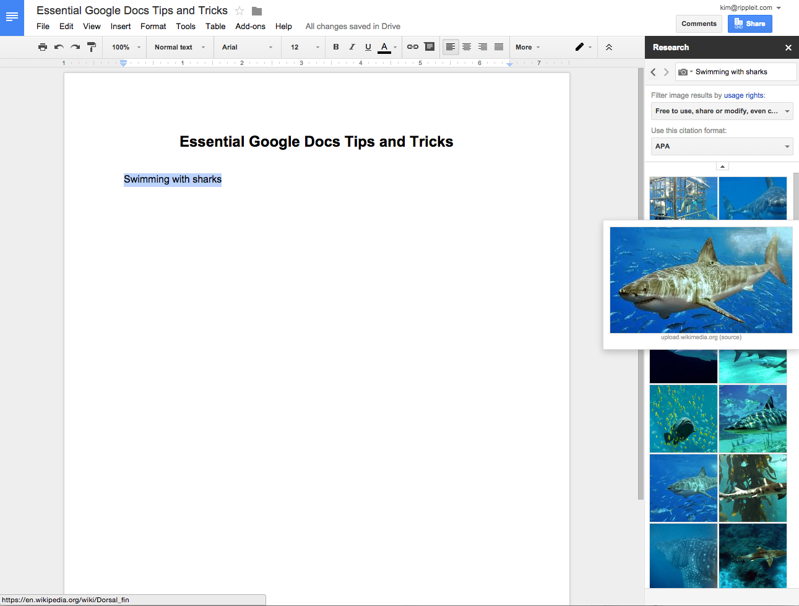Screen dimensions: 799x606
Task: Open the Tools menu
Action: pyautogui.click(x=186, y=27)
